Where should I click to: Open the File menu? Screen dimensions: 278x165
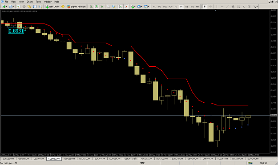(x=7, y=2)
